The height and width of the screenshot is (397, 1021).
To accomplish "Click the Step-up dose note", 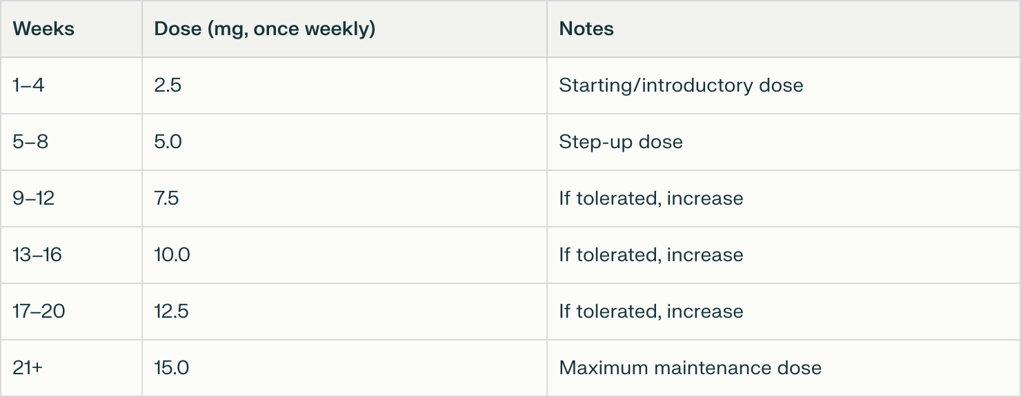I will point(621,142).
